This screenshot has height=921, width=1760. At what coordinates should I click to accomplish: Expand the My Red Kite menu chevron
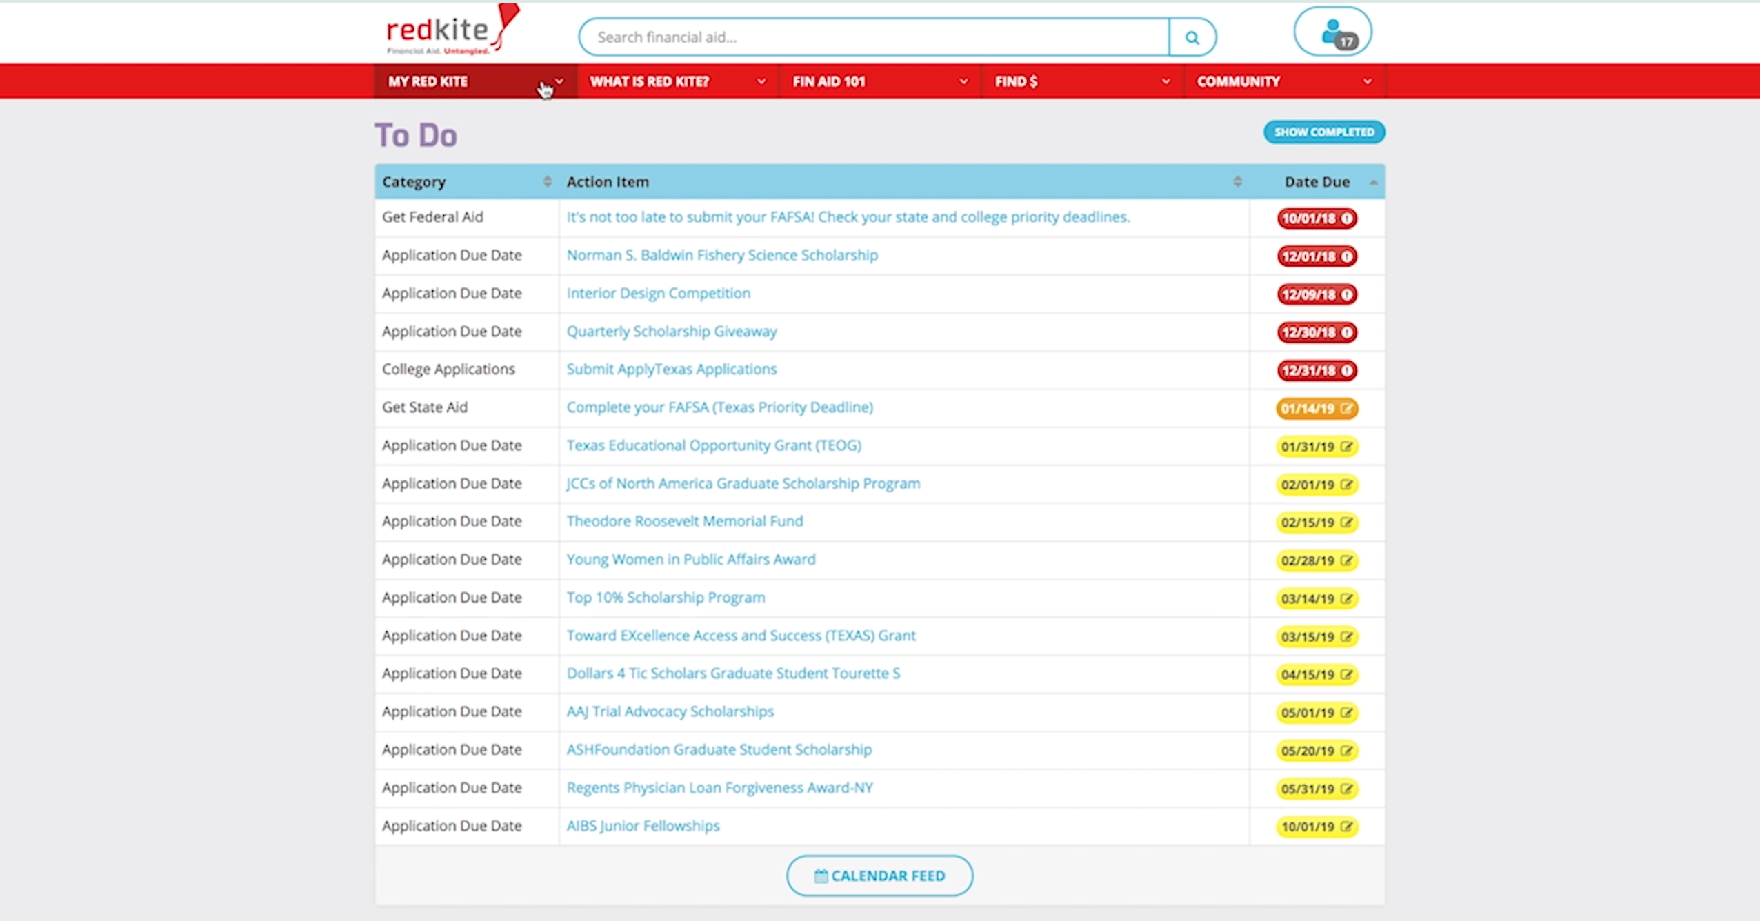[559, 81]
